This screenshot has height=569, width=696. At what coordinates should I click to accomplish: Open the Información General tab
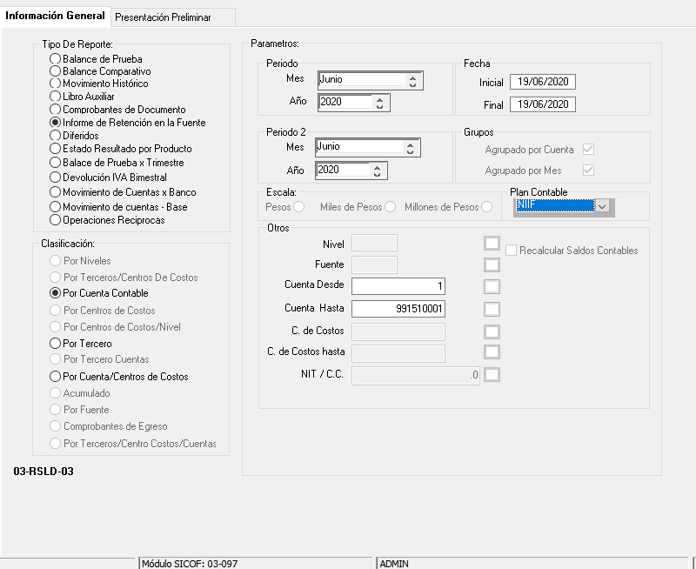pyautogui.click(x=56, y=16)
